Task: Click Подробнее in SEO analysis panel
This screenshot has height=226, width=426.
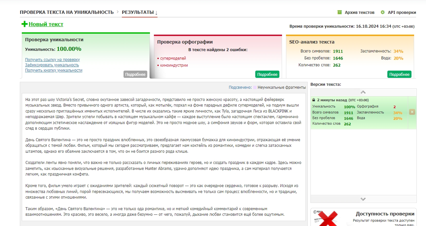Action: click(x=399, y=74)
